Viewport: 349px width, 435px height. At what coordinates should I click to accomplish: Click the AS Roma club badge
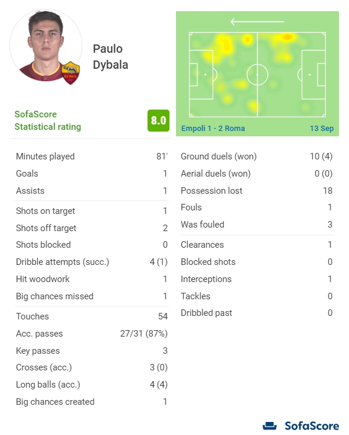(x=71, y=73)
